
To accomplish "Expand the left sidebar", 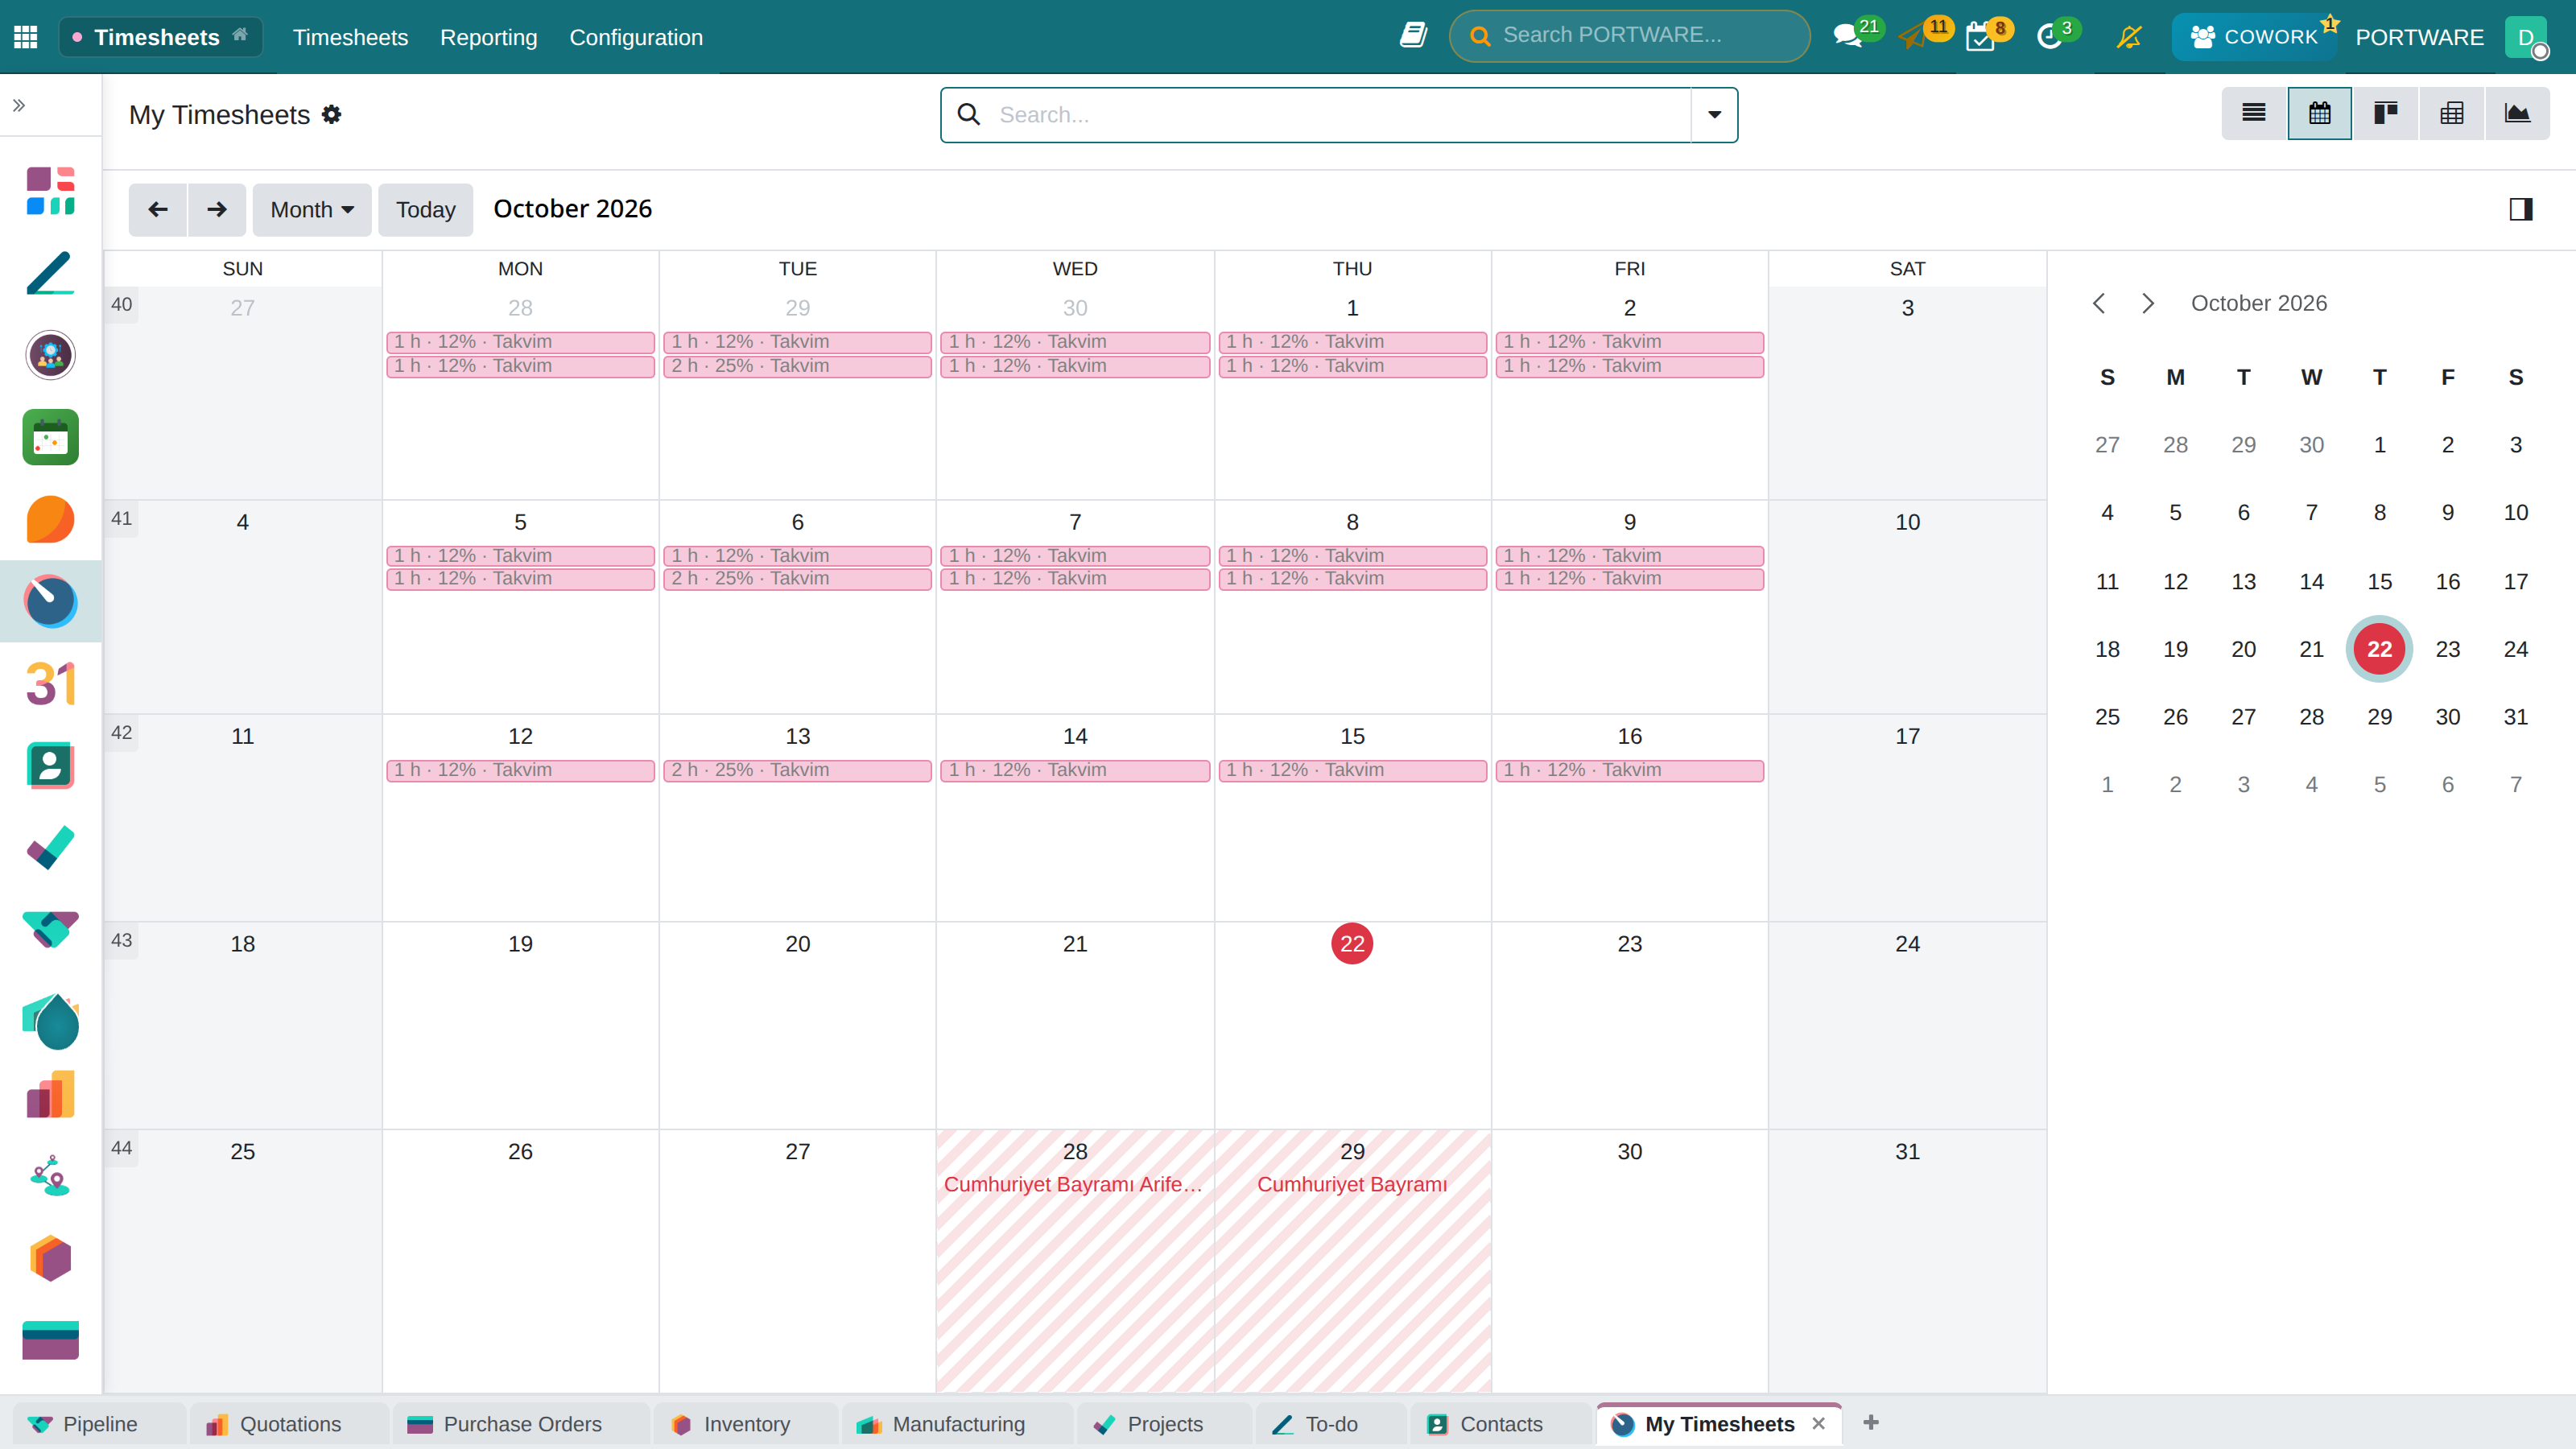I will (19, 105).
